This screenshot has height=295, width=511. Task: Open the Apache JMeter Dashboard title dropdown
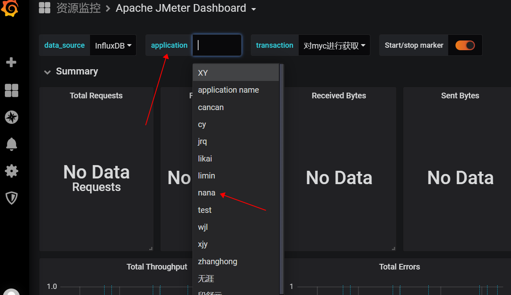[x=186, y=8]
